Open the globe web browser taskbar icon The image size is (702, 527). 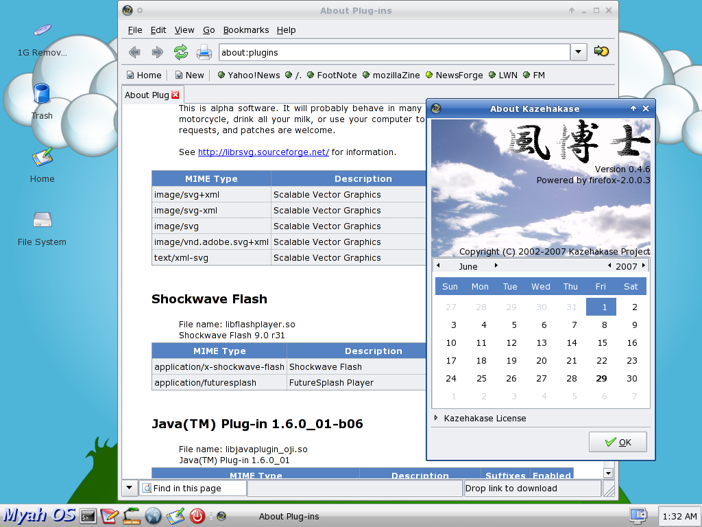click(153, 516)
